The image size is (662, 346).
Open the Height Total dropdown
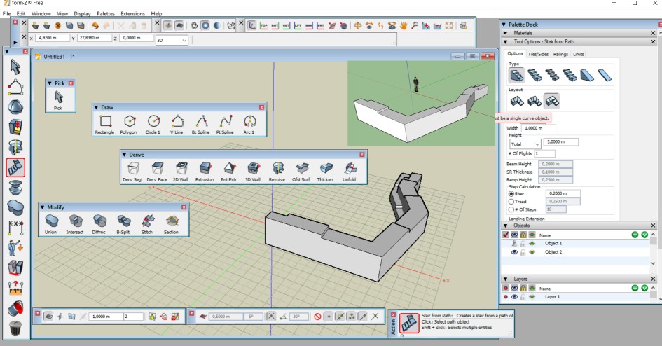tap(525, 144)
